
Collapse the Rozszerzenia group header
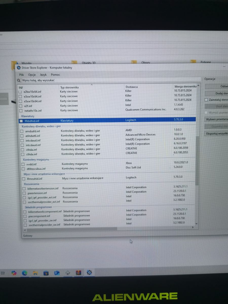[x=32, y=184]
